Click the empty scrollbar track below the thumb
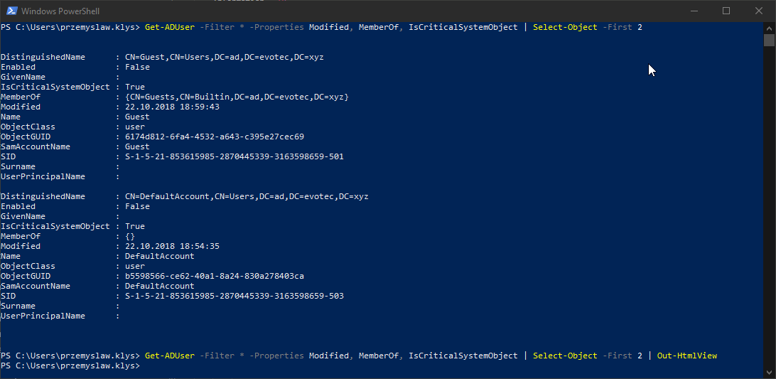This screenshot has height=379, width=776. click(x=769, y=213)
